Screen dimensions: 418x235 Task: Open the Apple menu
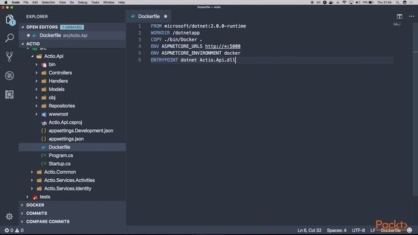click(6, 3)
